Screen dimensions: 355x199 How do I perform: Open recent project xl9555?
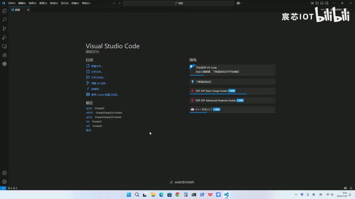90,113
